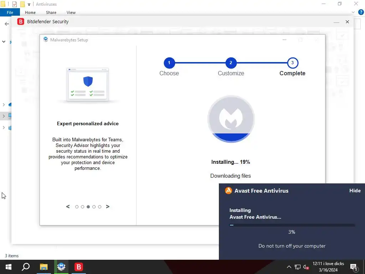Close the Bitdefender Security window
The width and height of the screenshot is (365, 274).
[347, 22]
